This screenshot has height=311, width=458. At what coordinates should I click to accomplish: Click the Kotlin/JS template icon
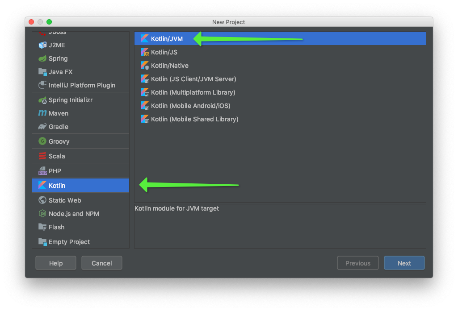pos(145,52)
